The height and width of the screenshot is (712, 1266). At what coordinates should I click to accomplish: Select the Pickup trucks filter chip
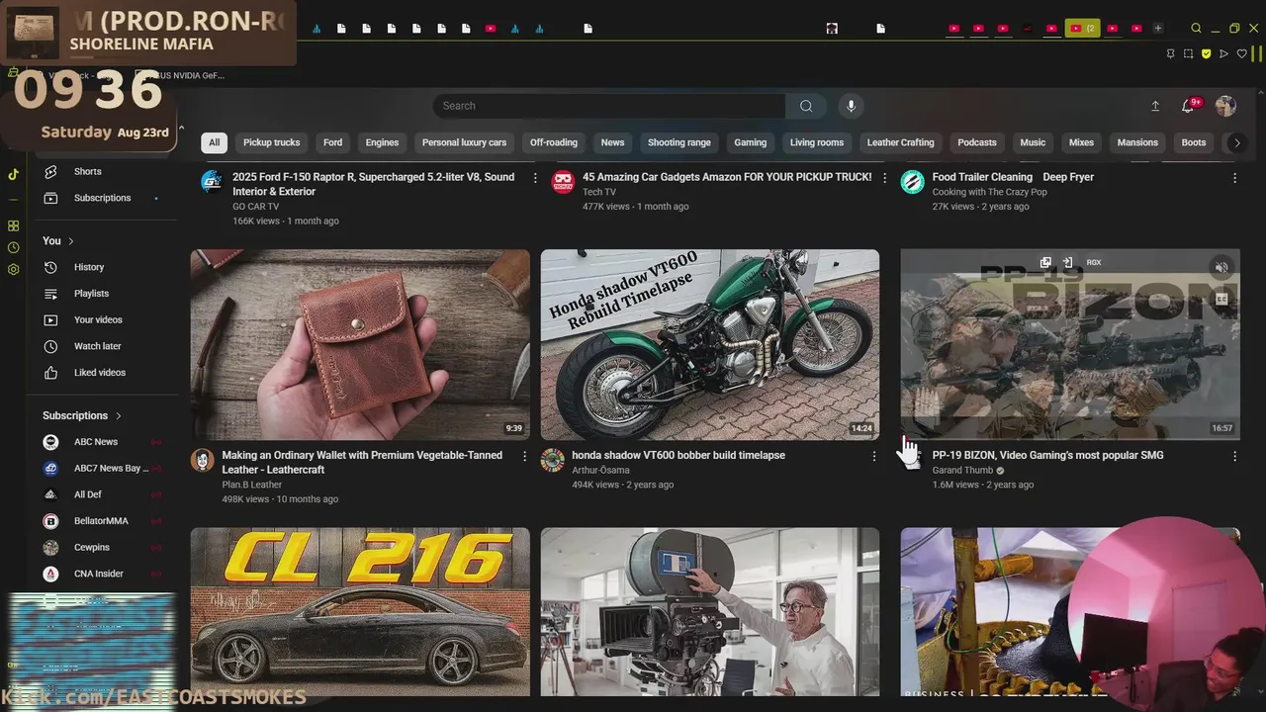(x=271, y=142)
